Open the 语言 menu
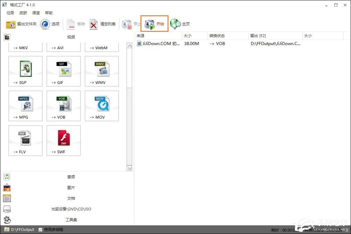351x234 pixels. [x=36, y=13]
